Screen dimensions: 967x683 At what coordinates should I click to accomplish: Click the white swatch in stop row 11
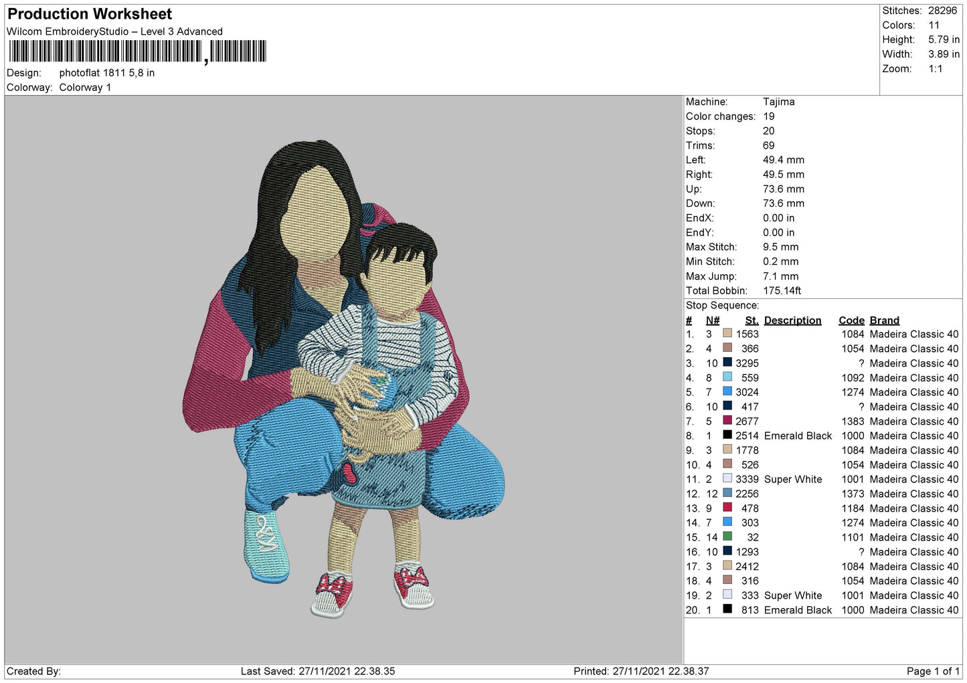[727, 478]
